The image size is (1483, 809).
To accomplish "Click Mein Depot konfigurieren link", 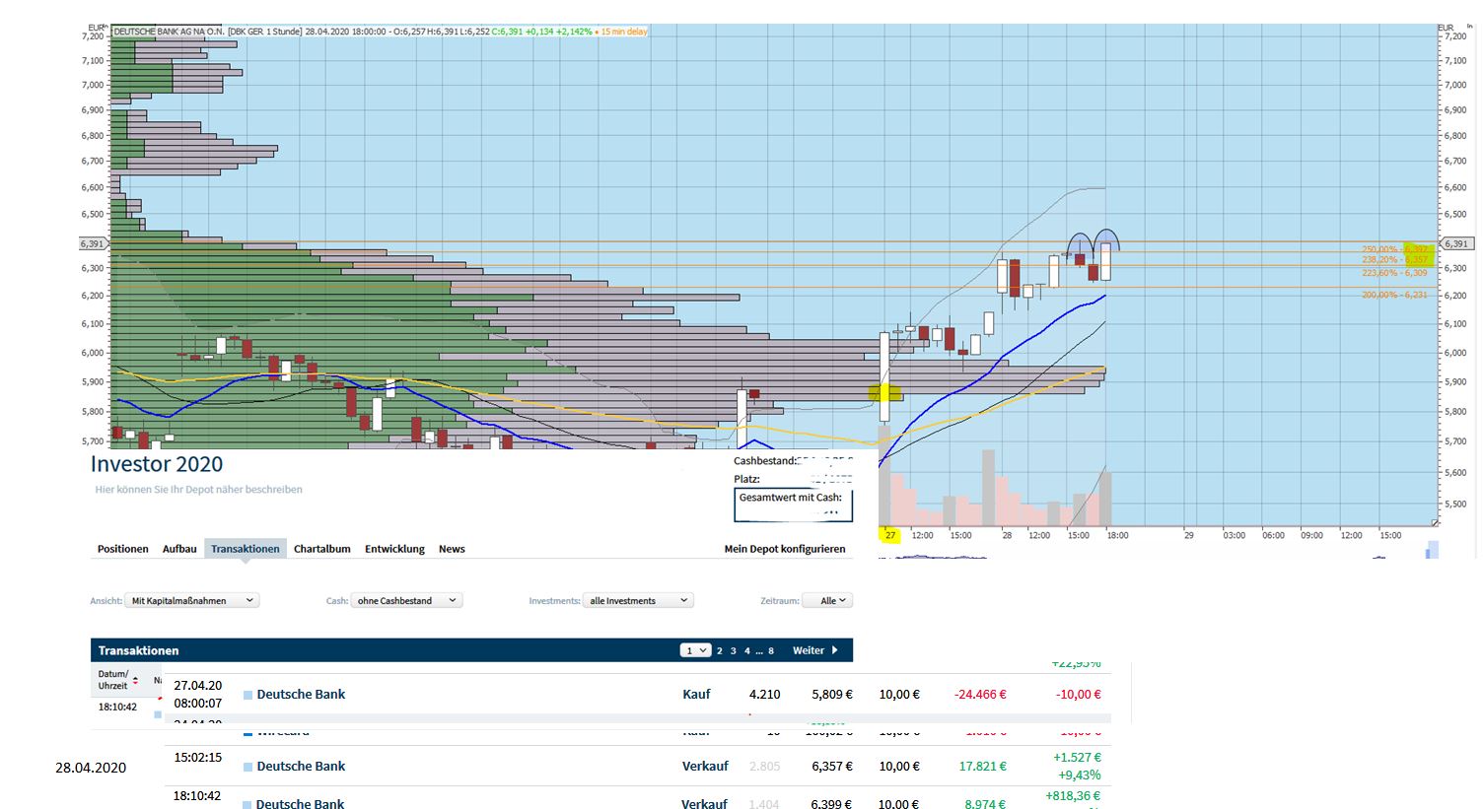I will [784, 549].
